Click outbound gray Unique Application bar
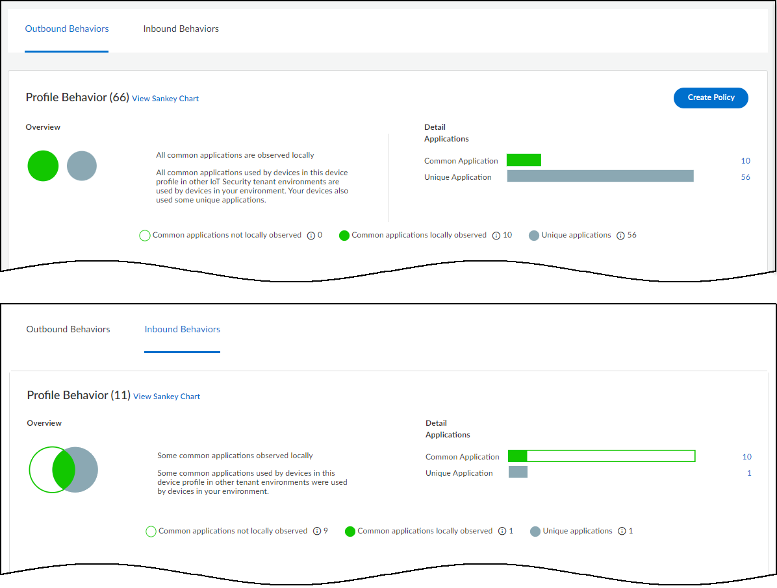 coord(600,176)
